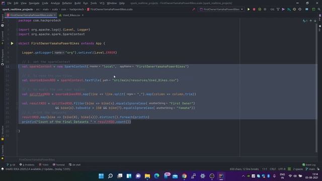Image resolution: width=322 pixels, height=181 pixels.
Task: Show hidden system tray icons chevron
Action: (243, 176)
